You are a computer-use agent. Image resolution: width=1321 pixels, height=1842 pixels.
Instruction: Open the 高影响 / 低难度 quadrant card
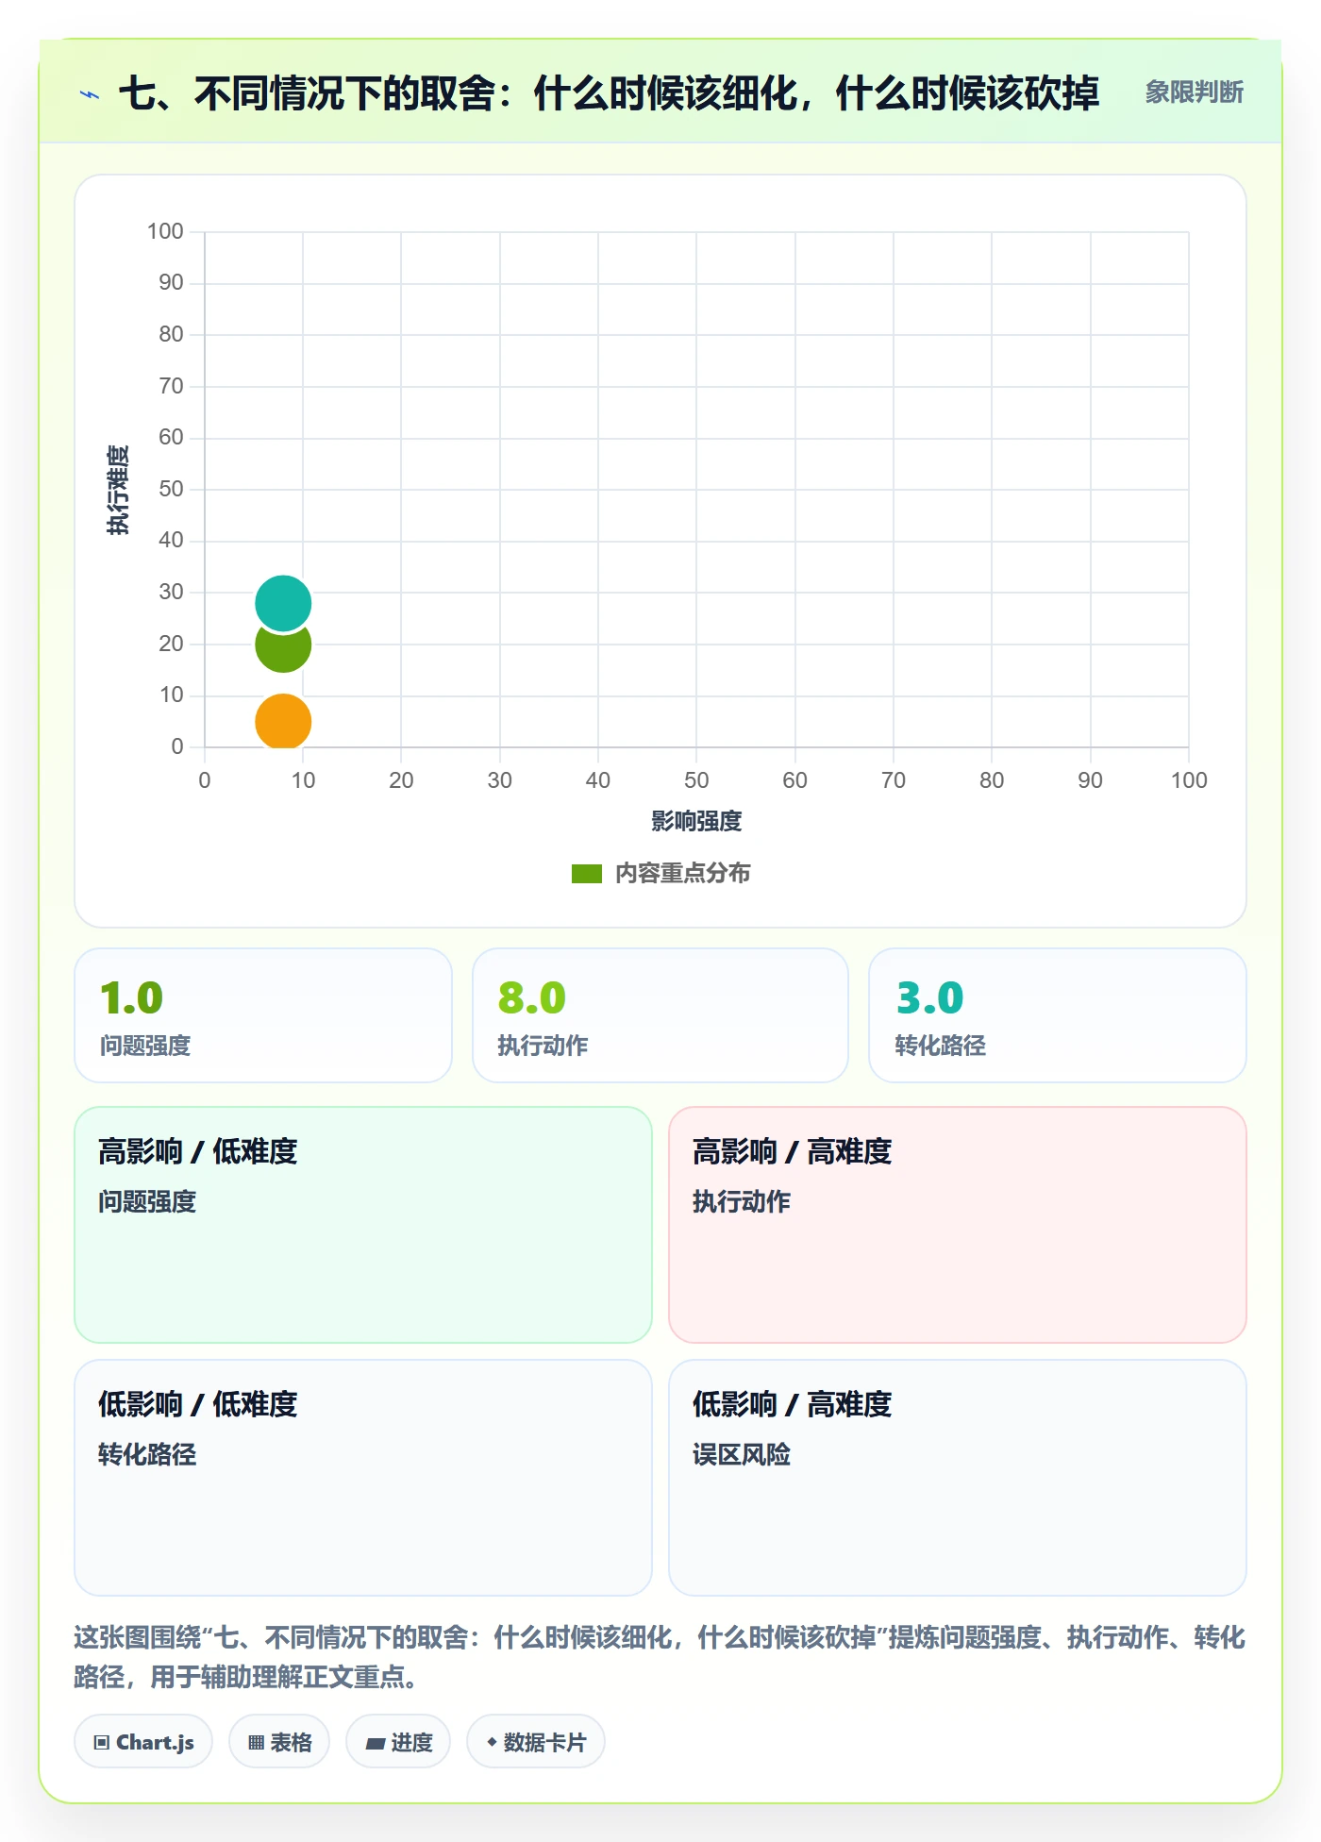point(363,1225)
